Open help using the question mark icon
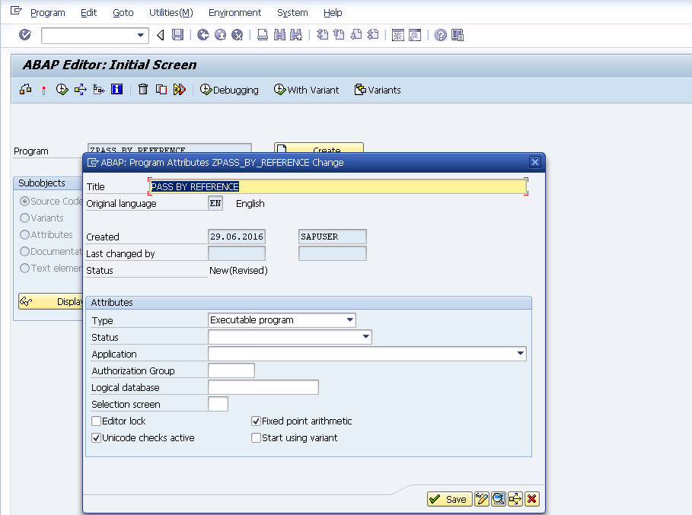The image size is (692, 515). tap(439, 35)
